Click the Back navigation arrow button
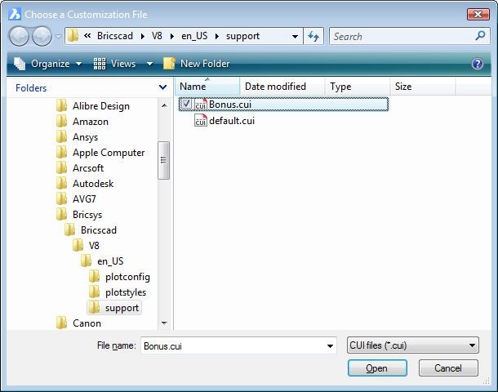 (x=19, y=36)
